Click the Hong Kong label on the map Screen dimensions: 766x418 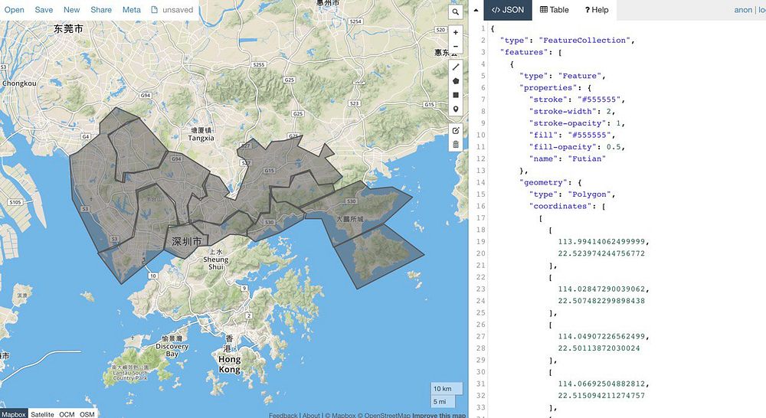click(229, 364)
